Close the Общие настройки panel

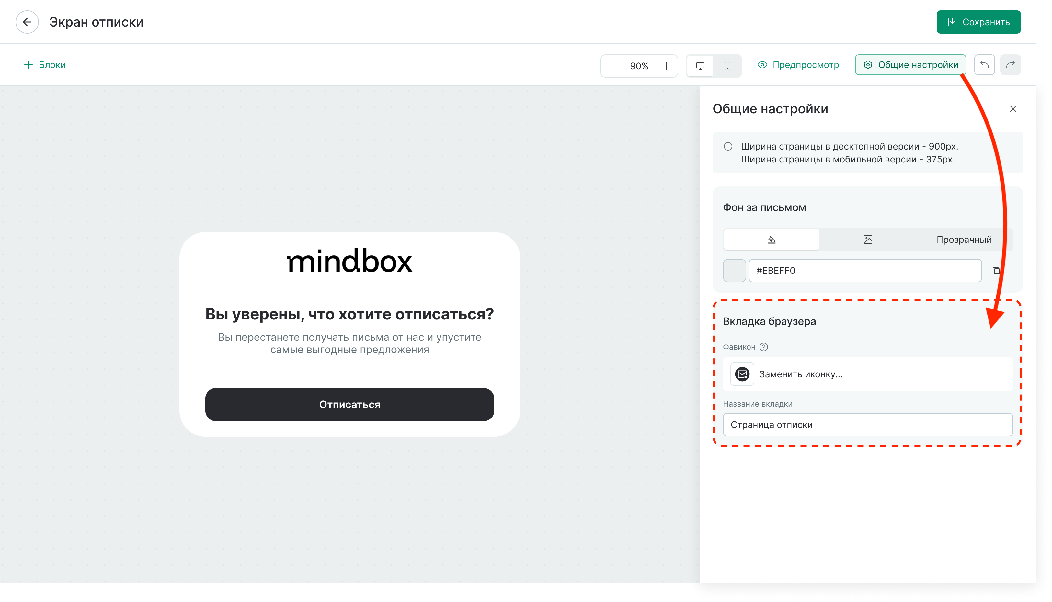click(1013, 109)
